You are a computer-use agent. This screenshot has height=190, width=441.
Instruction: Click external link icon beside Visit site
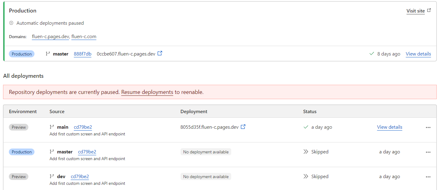[x=429, y=10]
